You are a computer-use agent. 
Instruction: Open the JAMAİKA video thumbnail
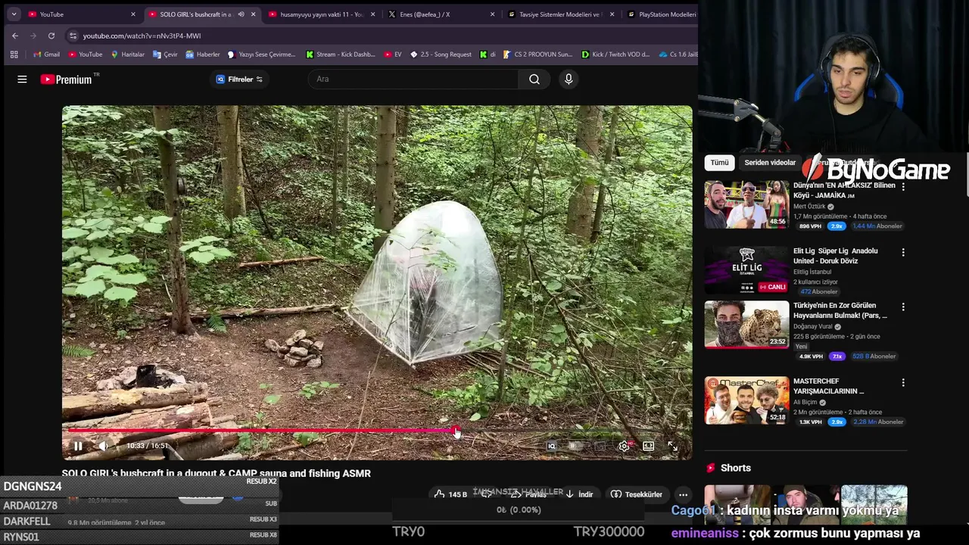746,204
